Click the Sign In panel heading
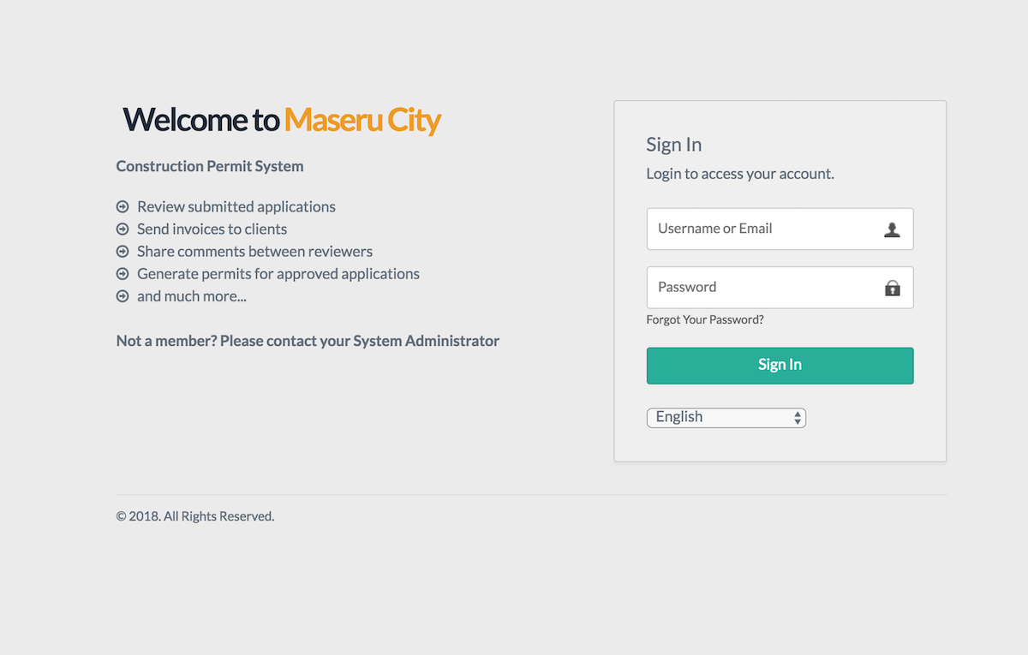This screenshot has width=1028, height=655. pos(674,145)
